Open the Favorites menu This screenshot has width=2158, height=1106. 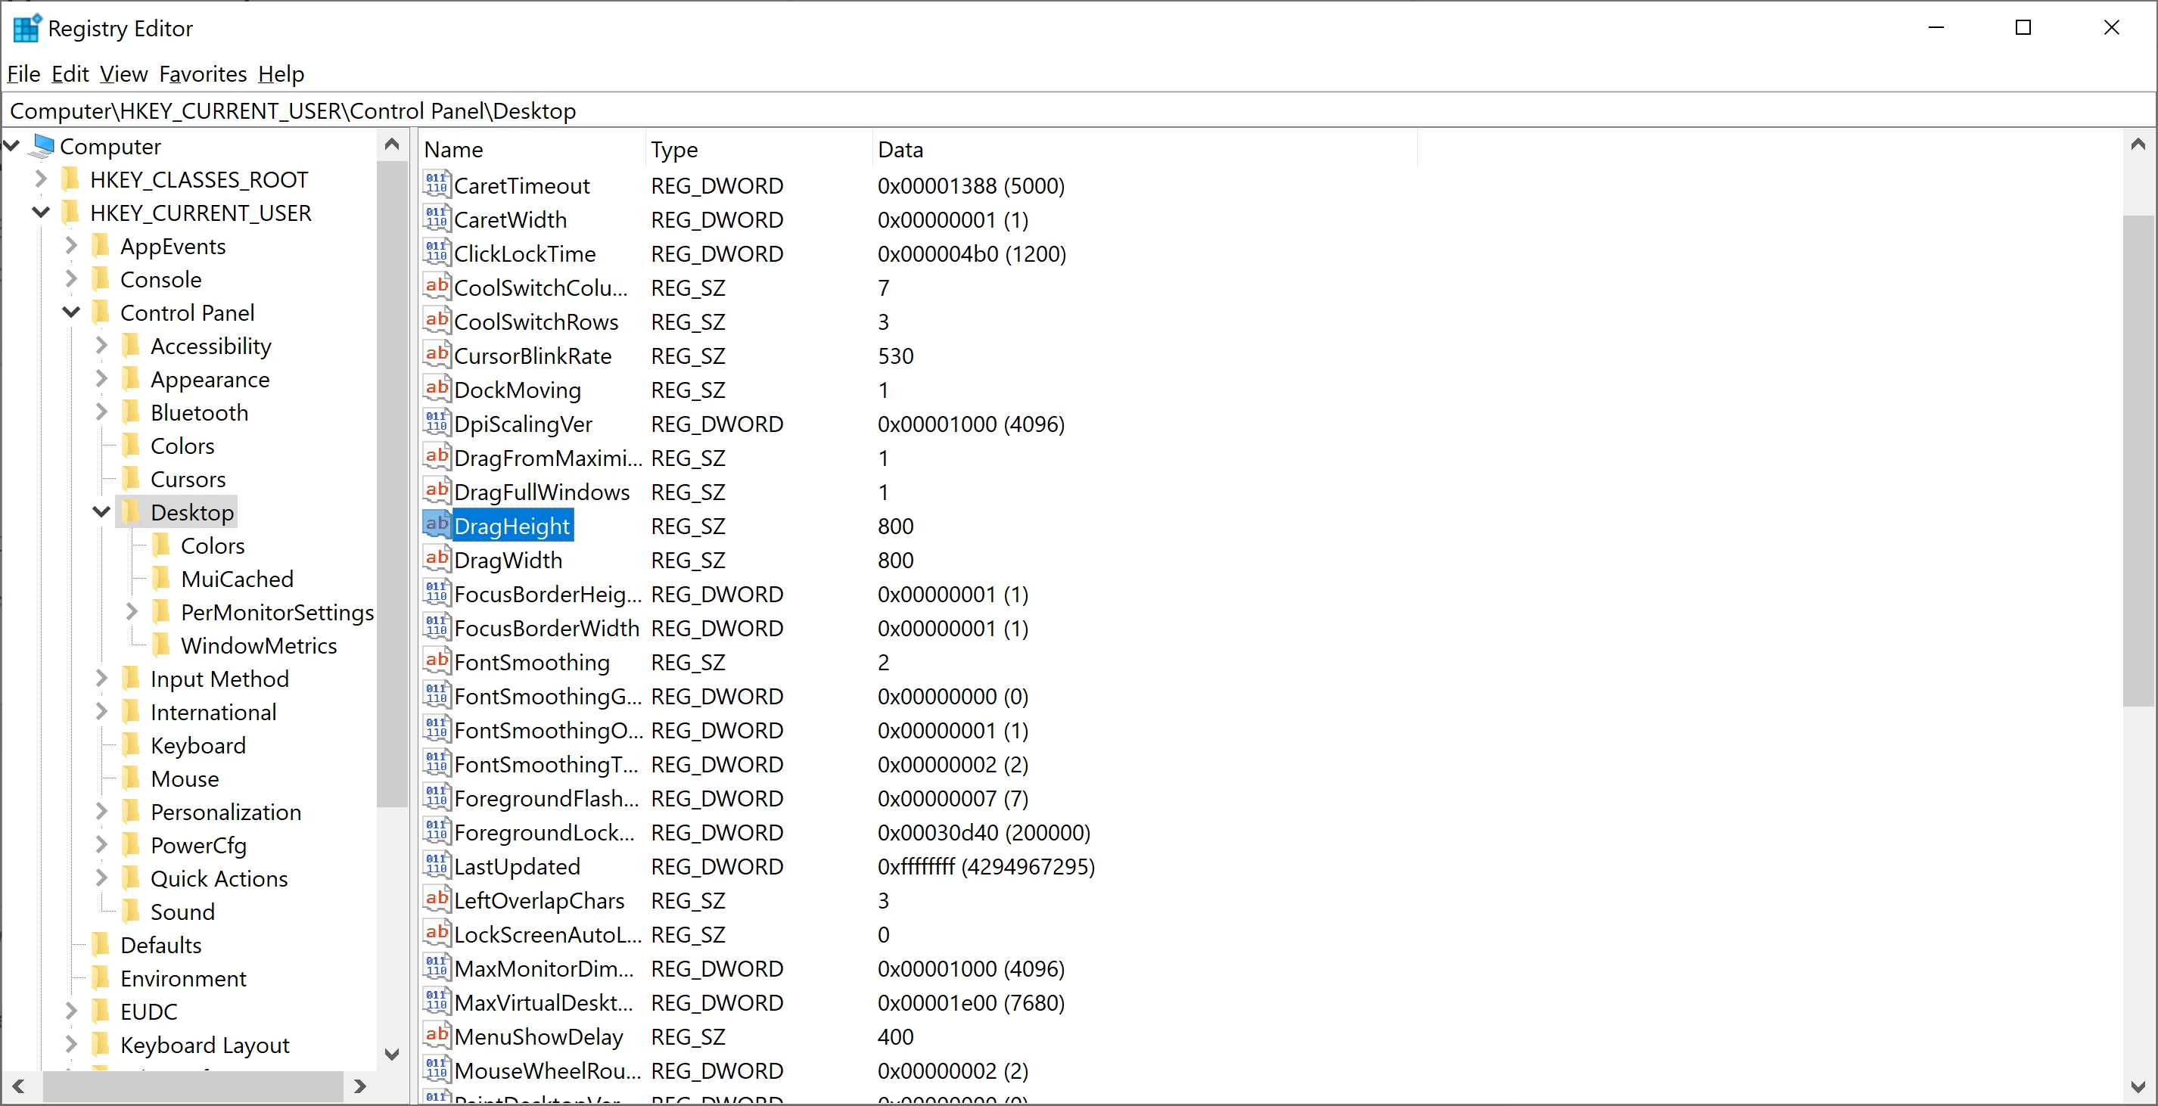click(x=203, y=73)
